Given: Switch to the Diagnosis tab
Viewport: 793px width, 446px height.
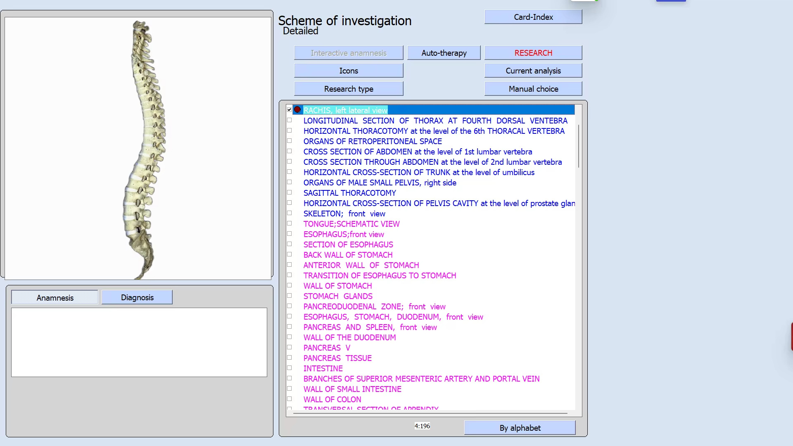Looking at the screenshot, I should [x=137, y=297].
